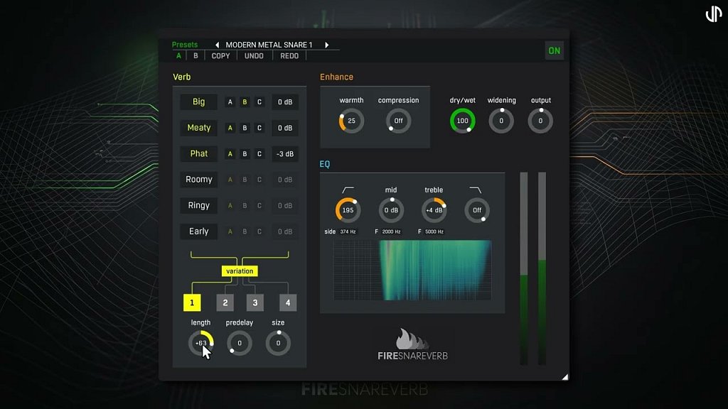The image size is (728, 409).
Task: Click the compression knob showing Off
Action: tap(398, 121)
